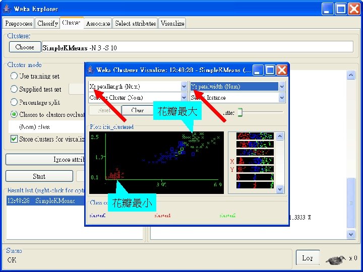Click the Jitter slider handle
This screenshot has height=272, width=363.
tap(240, 112)
